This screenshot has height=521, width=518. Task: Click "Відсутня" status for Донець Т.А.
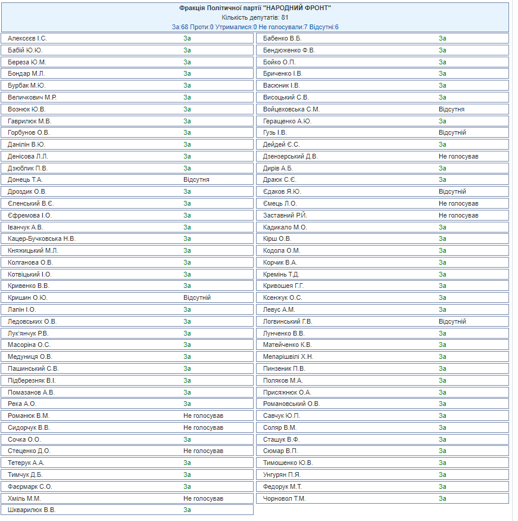(196, 179)
